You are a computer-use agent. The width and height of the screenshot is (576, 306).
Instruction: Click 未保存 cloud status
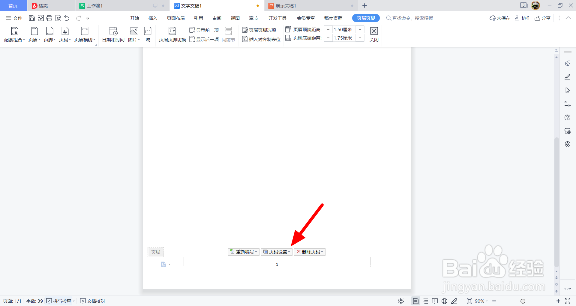500,18
